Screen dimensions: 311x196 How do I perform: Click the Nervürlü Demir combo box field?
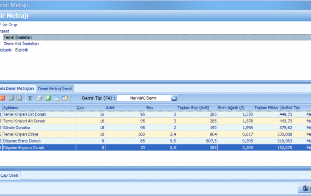[144, 98]
